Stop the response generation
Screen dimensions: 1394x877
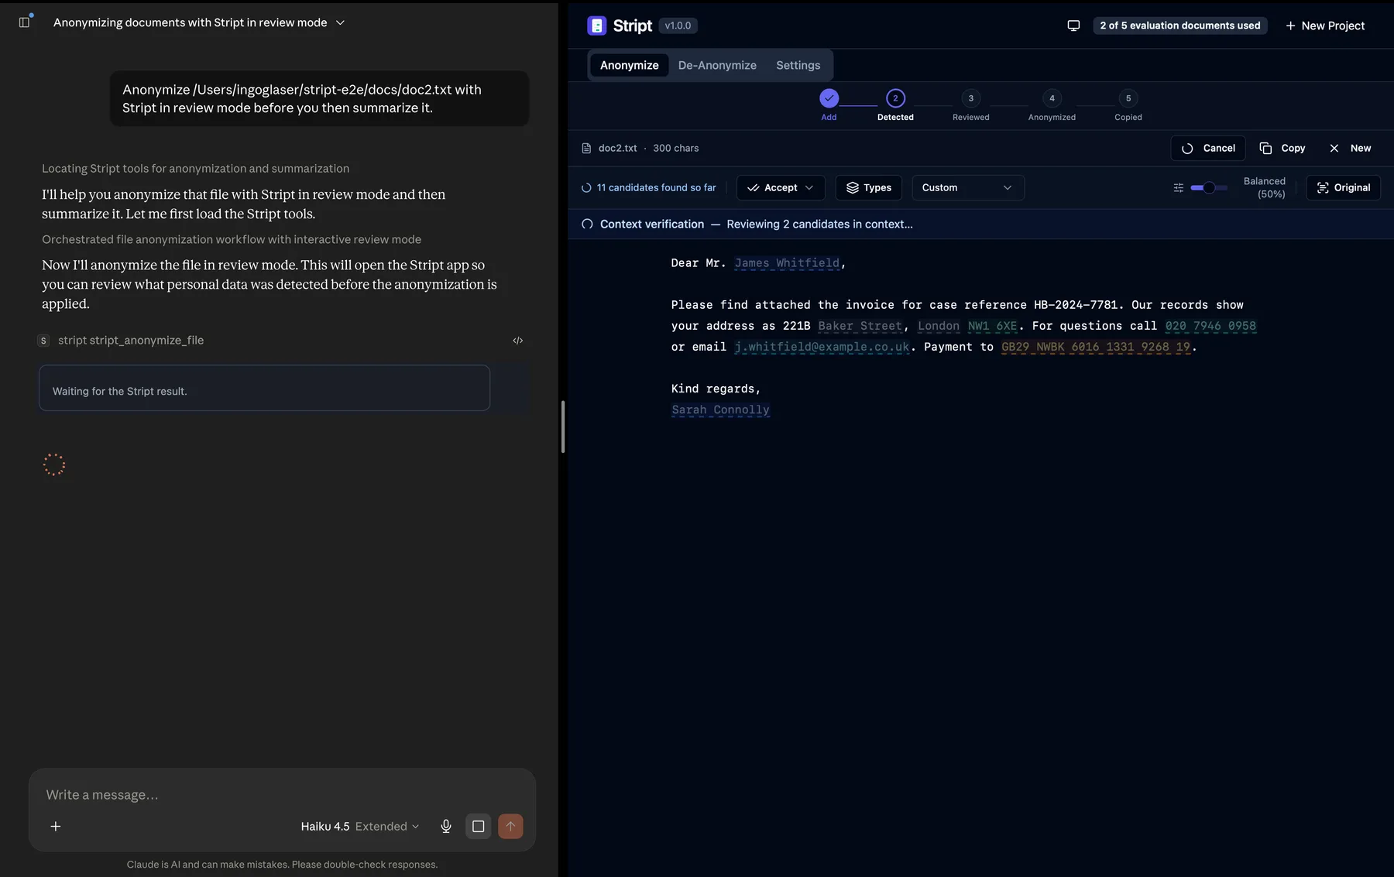tap(479, 826)
